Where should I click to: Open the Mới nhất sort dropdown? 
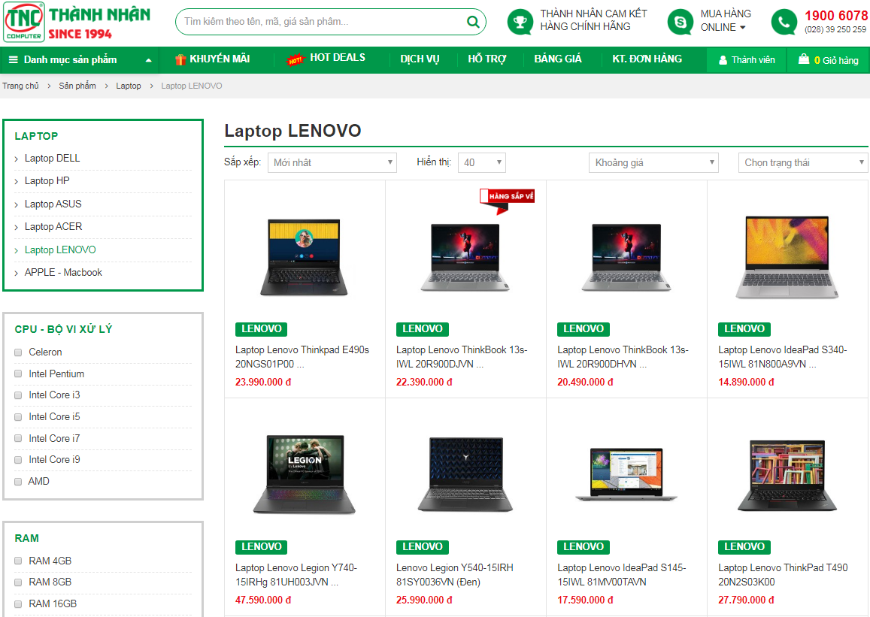click(332, 162)
